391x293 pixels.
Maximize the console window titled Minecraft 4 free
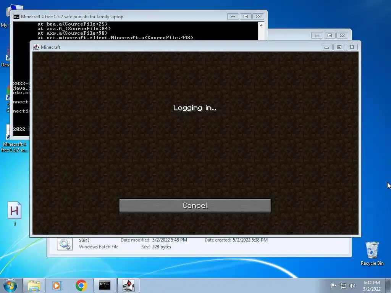246,17
